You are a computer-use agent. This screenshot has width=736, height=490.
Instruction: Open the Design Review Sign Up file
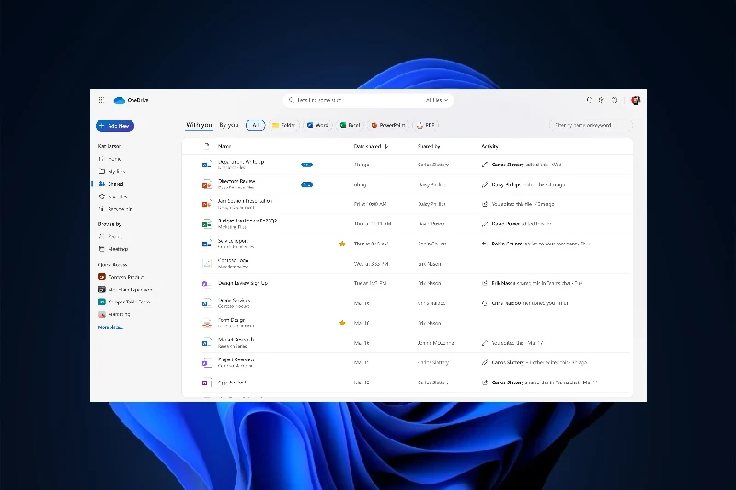pyautogui.click(x=243, y=283)
